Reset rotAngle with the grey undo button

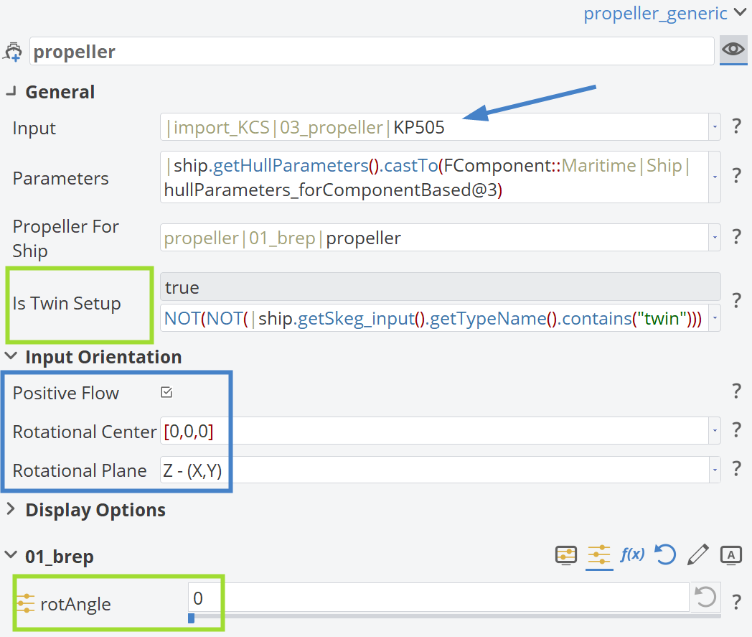click(705, 598)
